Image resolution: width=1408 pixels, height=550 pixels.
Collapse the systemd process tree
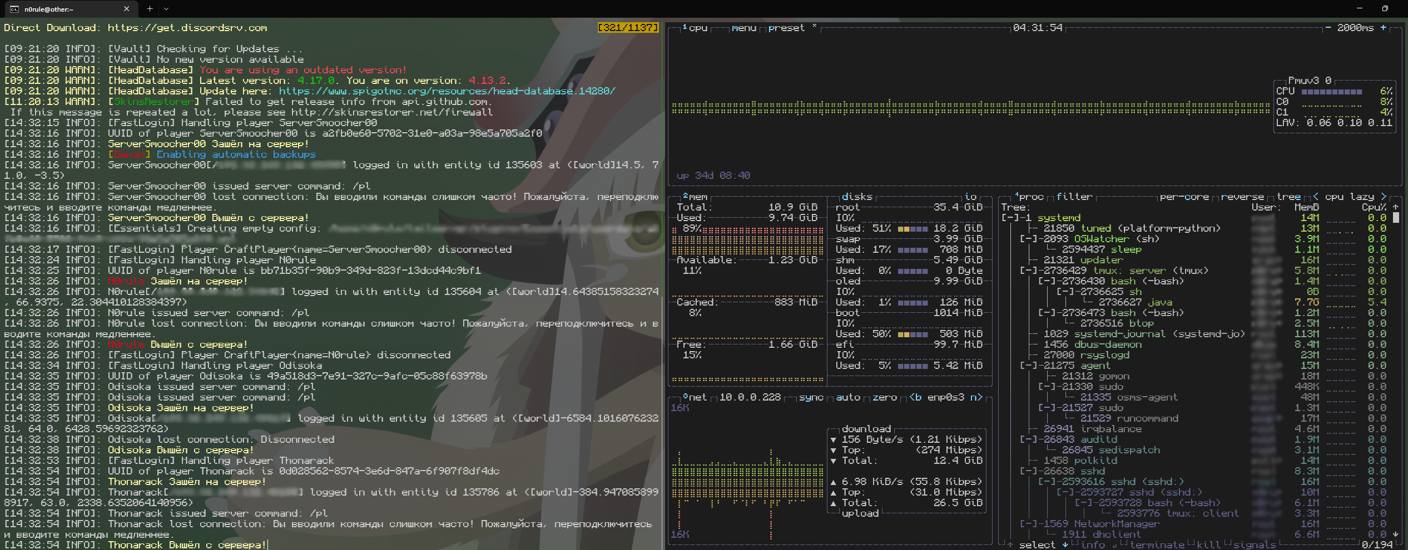pyautogui.click(x=1010, y=218)
